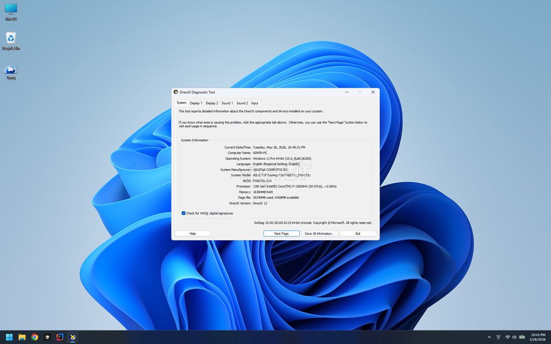Click the DirectX Diagnostic Tool title text
This screenshot has height=344, width=551.
click(197, 92)
